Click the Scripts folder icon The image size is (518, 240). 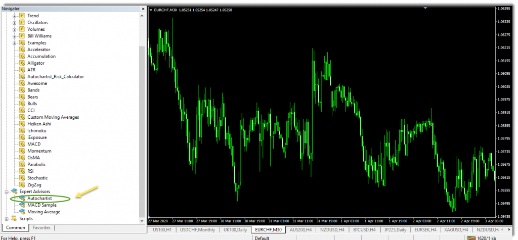point(14,218)
